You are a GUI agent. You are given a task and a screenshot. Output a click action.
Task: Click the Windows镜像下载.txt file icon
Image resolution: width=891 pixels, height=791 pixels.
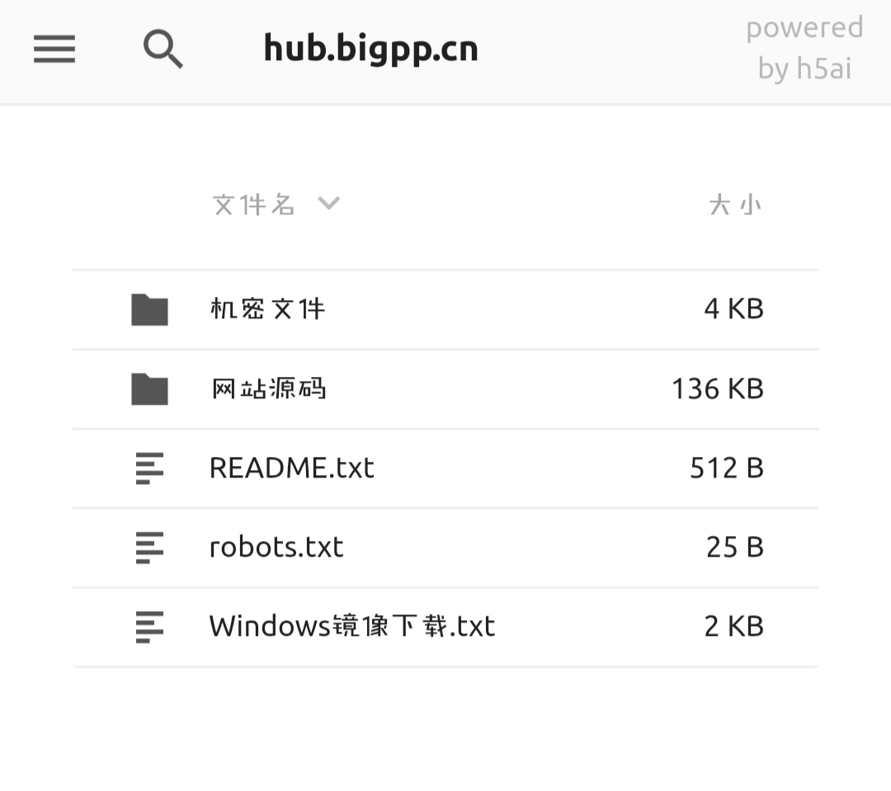point(149,626)
